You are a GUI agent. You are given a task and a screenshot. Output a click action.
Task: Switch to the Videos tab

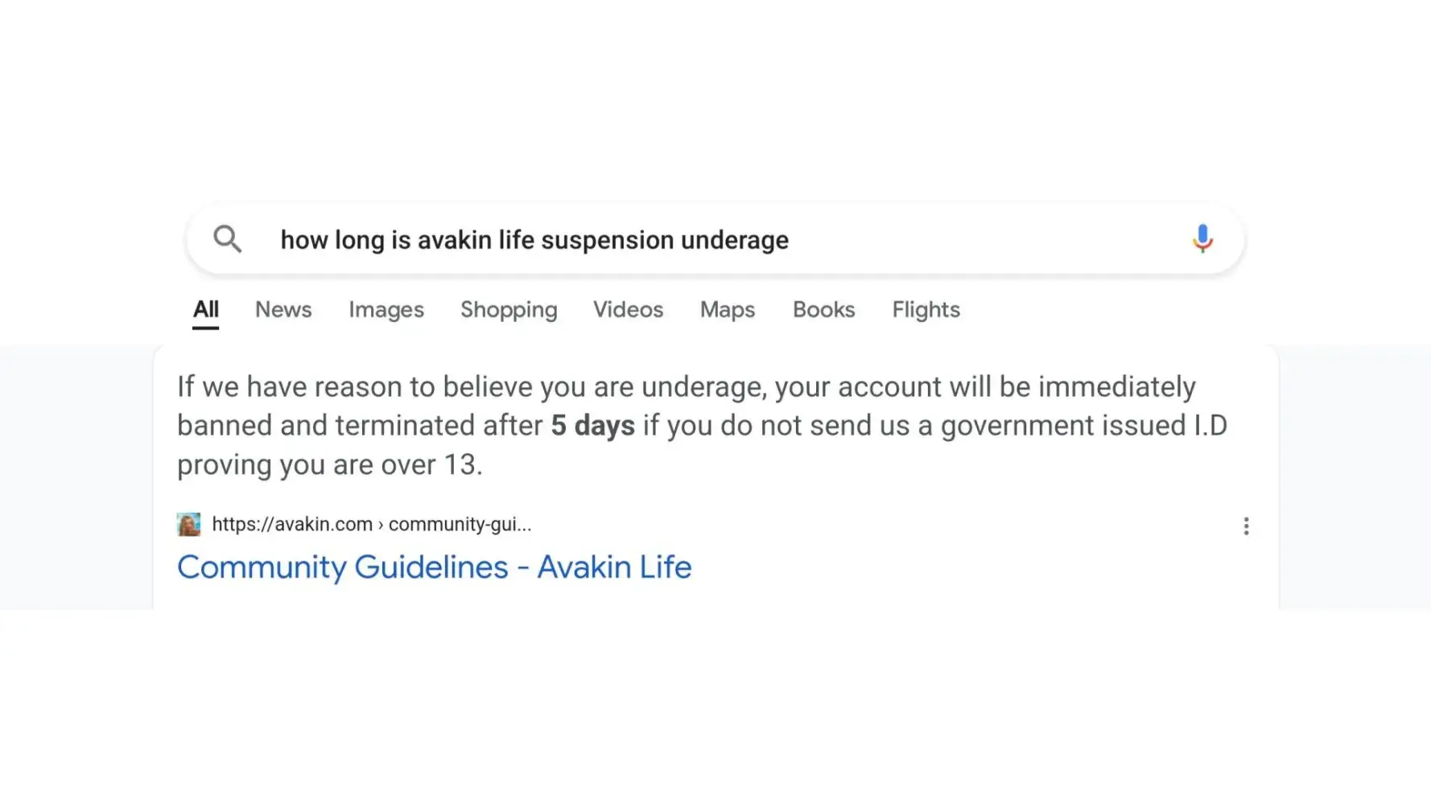coord(628,310)
